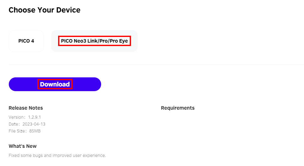Click the What's New heading
Image resolution: width=304 pixels, height=166 pixels.
point(23,146)
